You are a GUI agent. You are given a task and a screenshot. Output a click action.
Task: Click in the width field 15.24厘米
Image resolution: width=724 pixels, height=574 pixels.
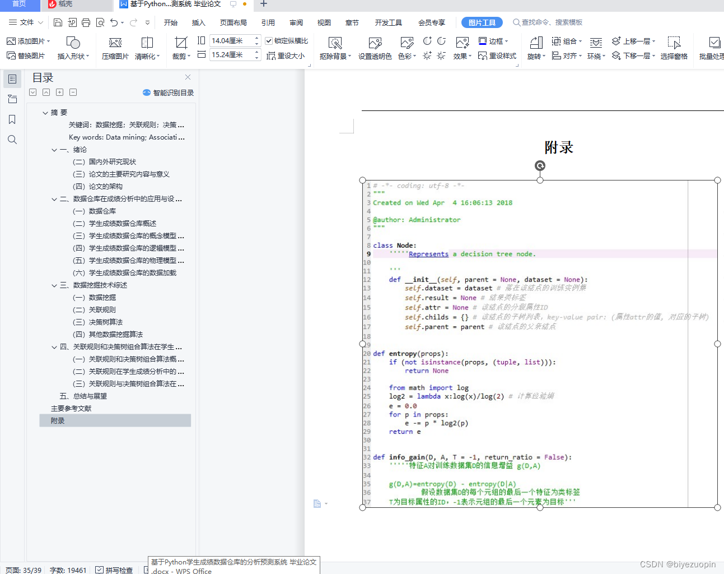(231, 54)
